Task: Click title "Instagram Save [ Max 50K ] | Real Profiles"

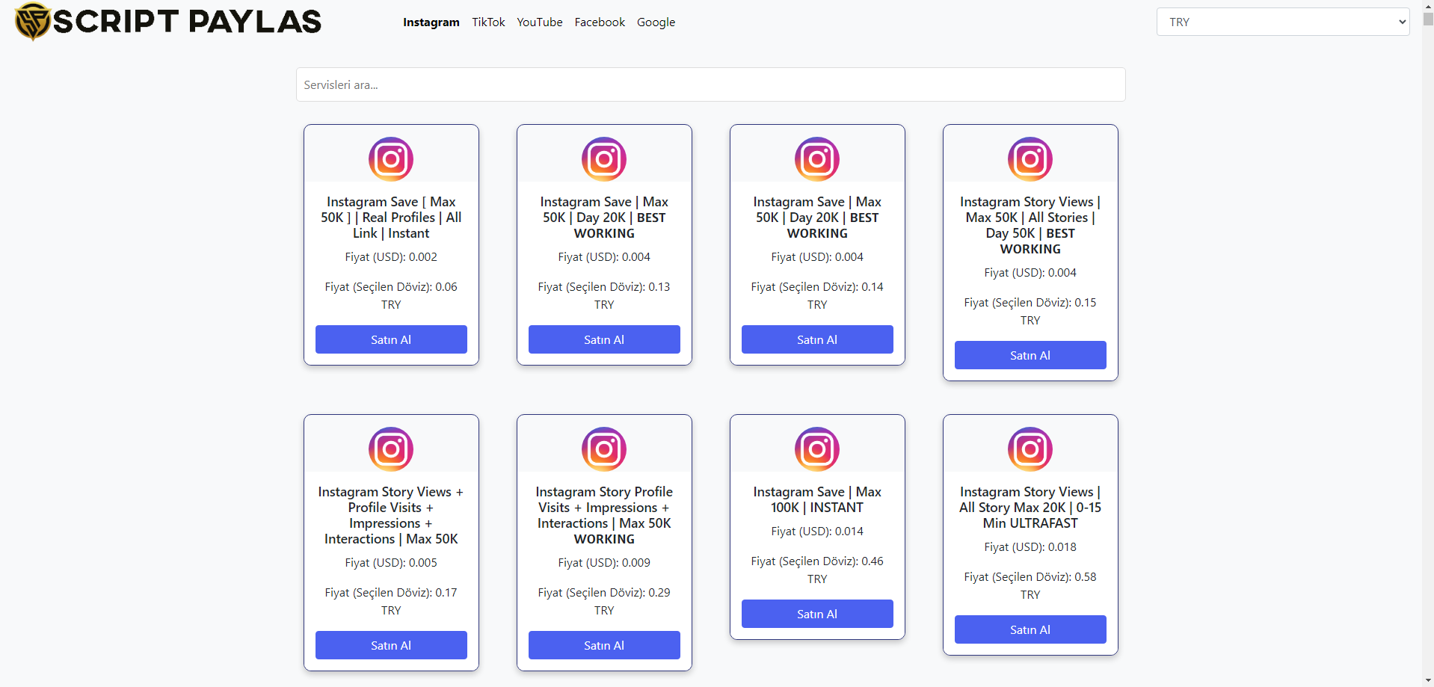Action: pyautogui.click(x=391, y=218)
